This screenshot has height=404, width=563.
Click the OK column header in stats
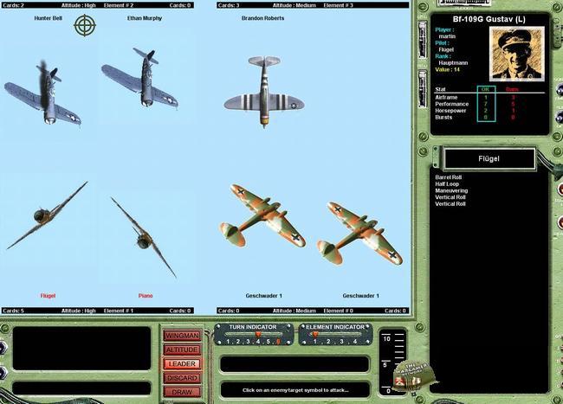click(485, 89)
